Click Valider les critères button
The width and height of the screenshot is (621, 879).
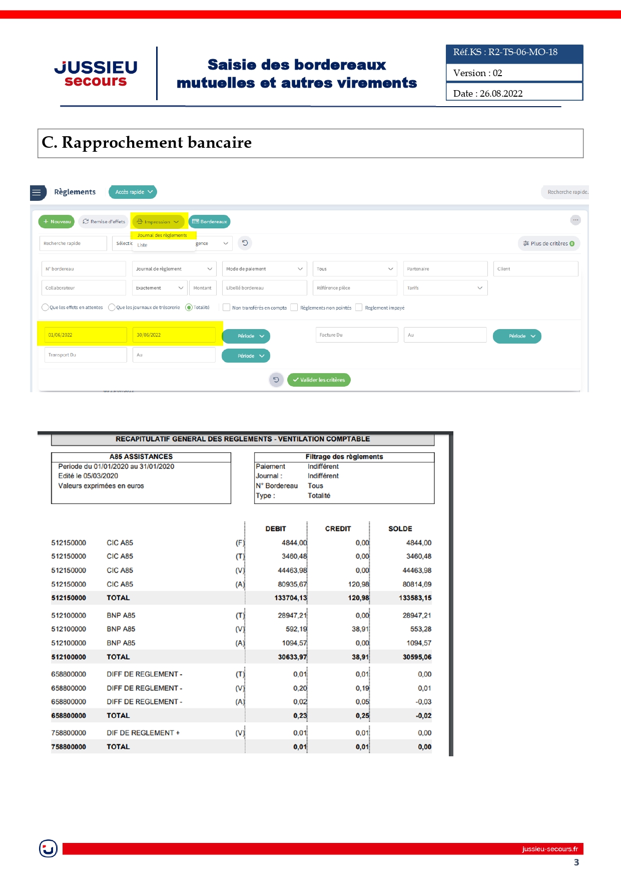[x=319, y=380]
